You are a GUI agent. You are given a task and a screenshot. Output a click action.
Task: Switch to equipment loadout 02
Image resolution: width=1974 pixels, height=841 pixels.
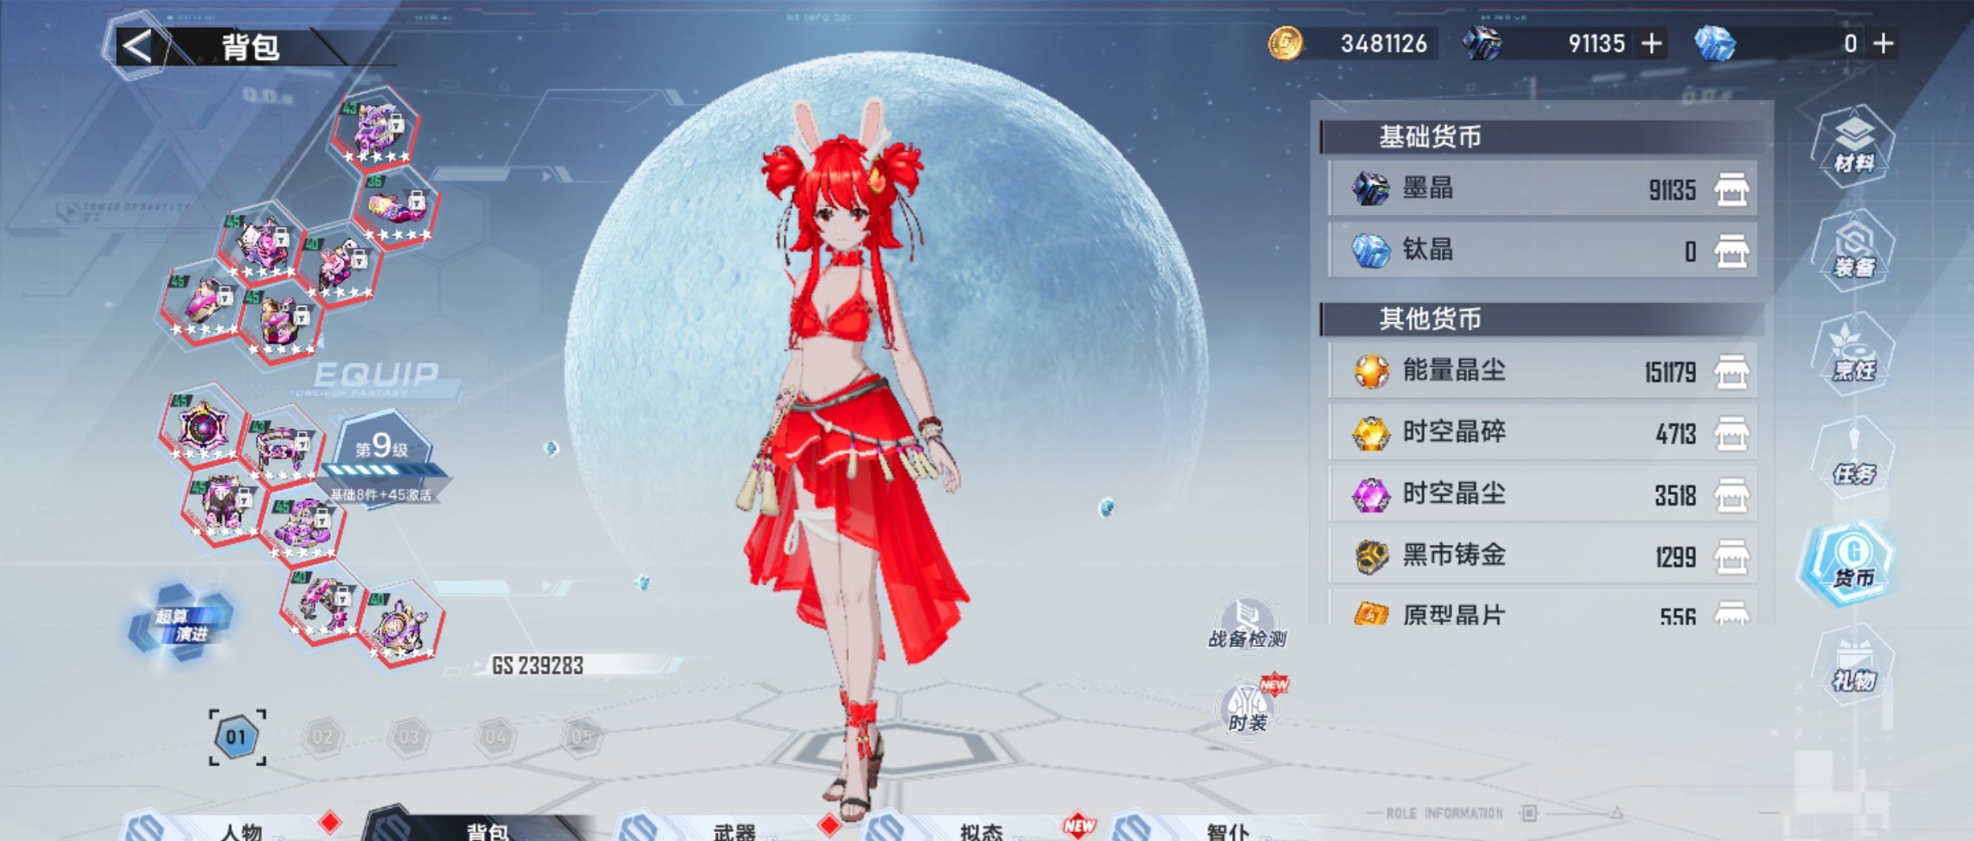click(322, 737)
